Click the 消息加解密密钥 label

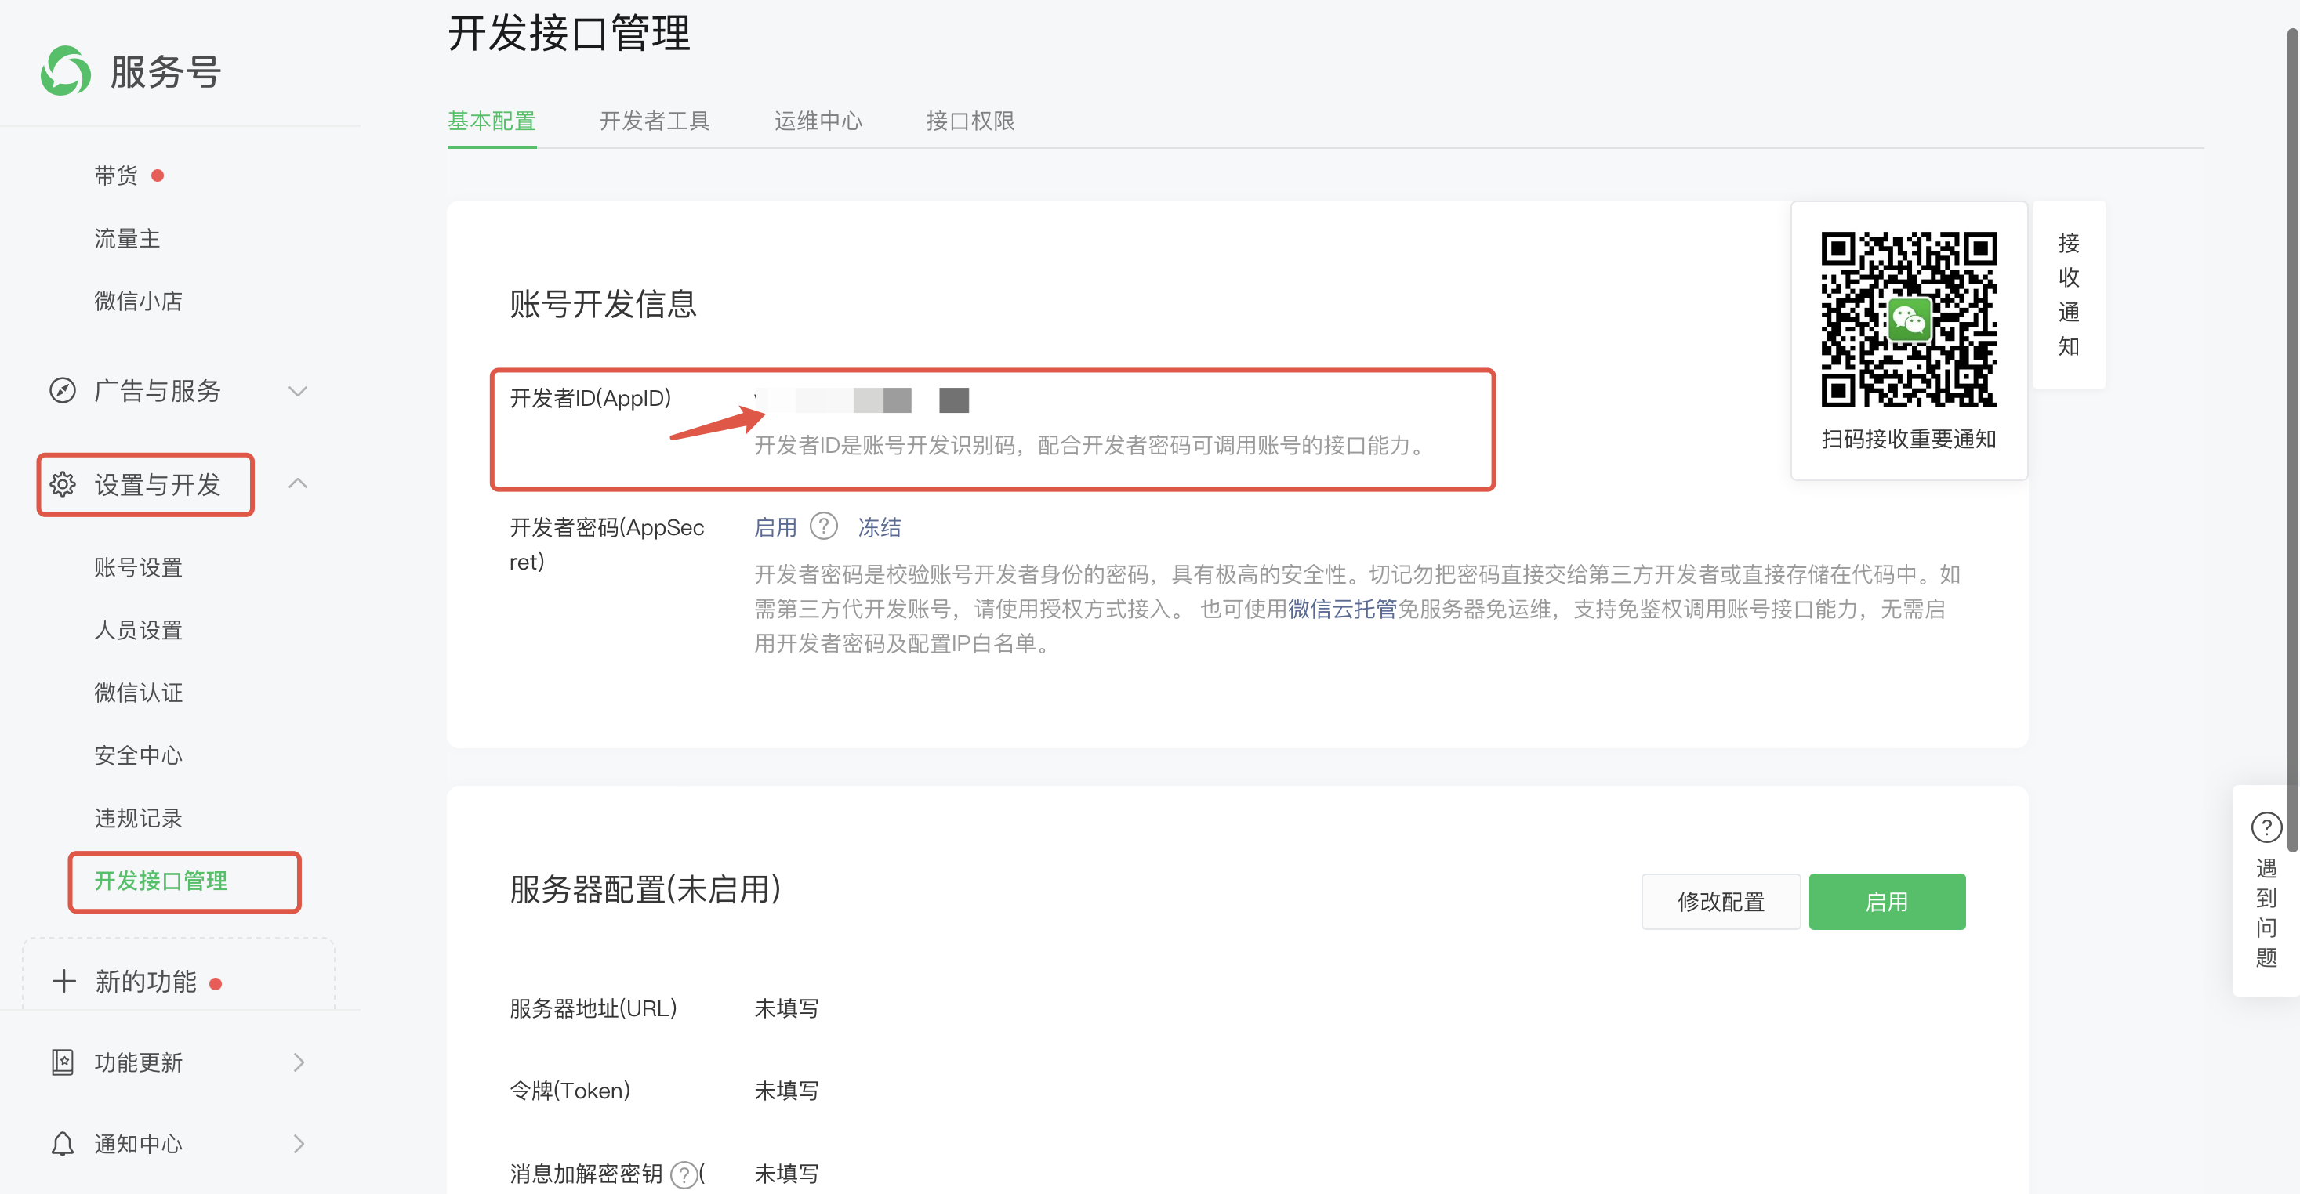(586, 1174)
